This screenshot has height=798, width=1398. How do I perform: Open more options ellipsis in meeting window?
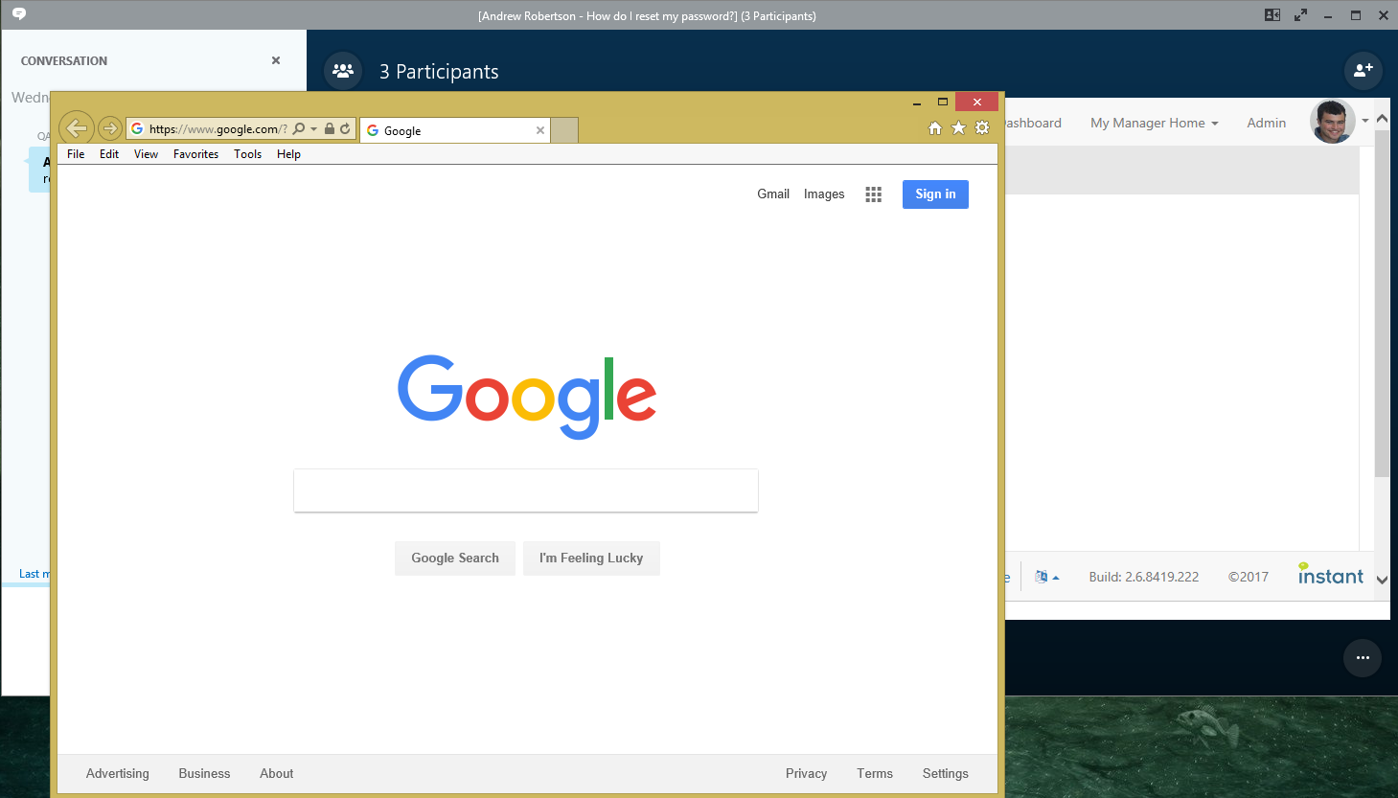point(1363,658)
